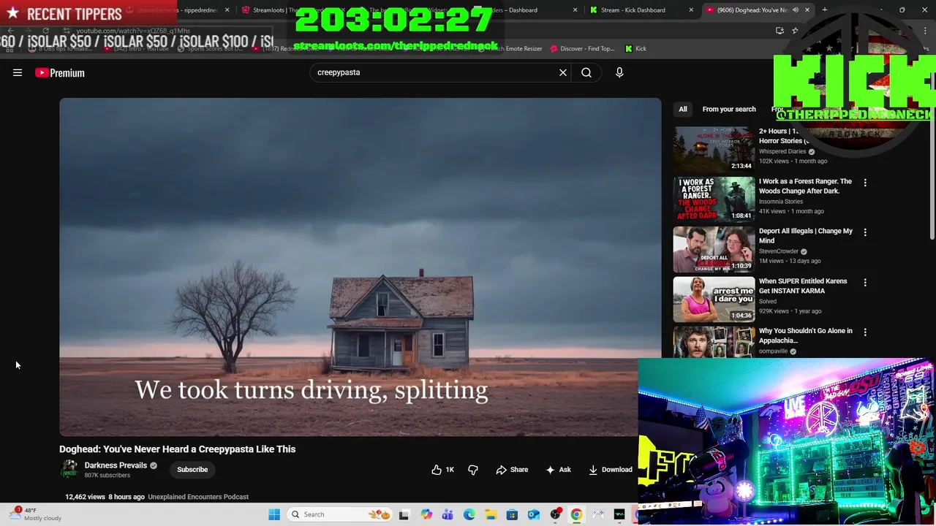This screenshot has height=526, width=936.
Task: Open Appalachia video thumbnail
Action: coord(714,342)
